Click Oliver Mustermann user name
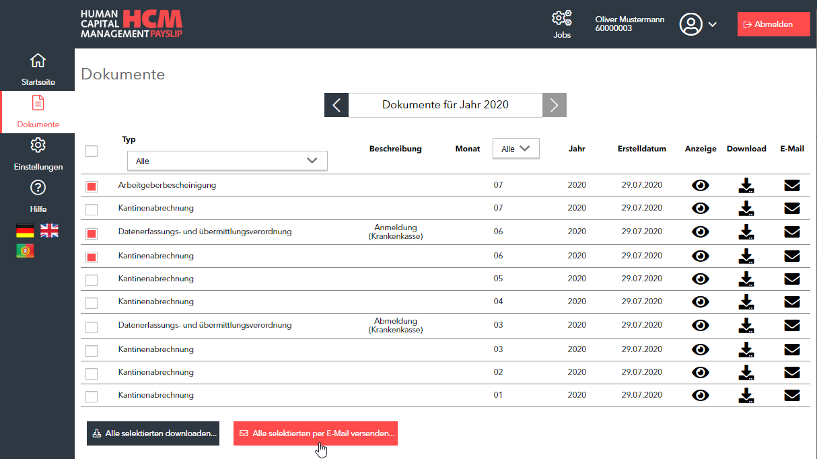 [630, 20]
